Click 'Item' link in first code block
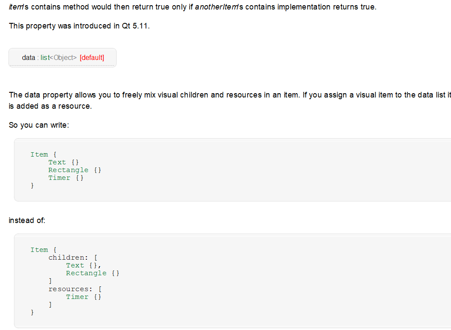The image size is (451, 330). click(x=39, y=154)
